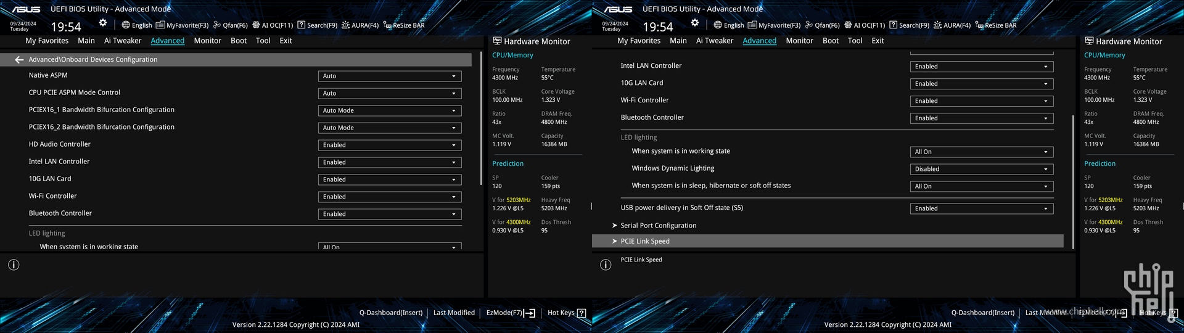Switch to Exit tab in left screen

[x=286, y=41]
